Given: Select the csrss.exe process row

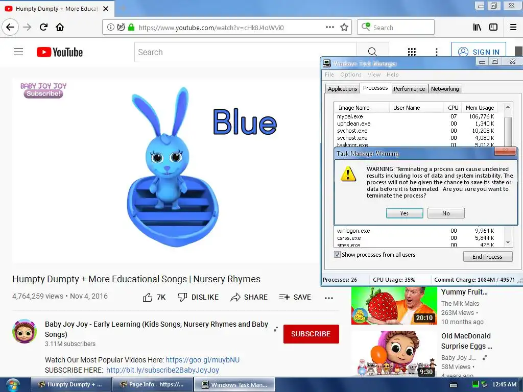Looking at the screenshot, I should [x=416, y=238].
